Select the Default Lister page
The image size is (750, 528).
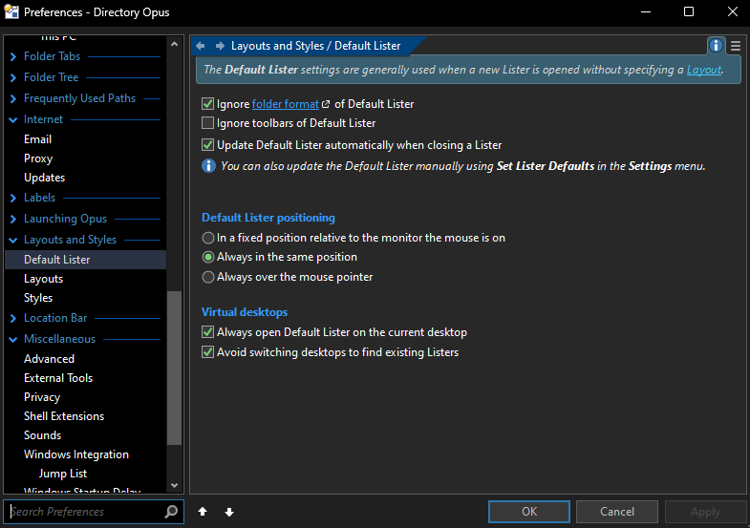(86, 260)
